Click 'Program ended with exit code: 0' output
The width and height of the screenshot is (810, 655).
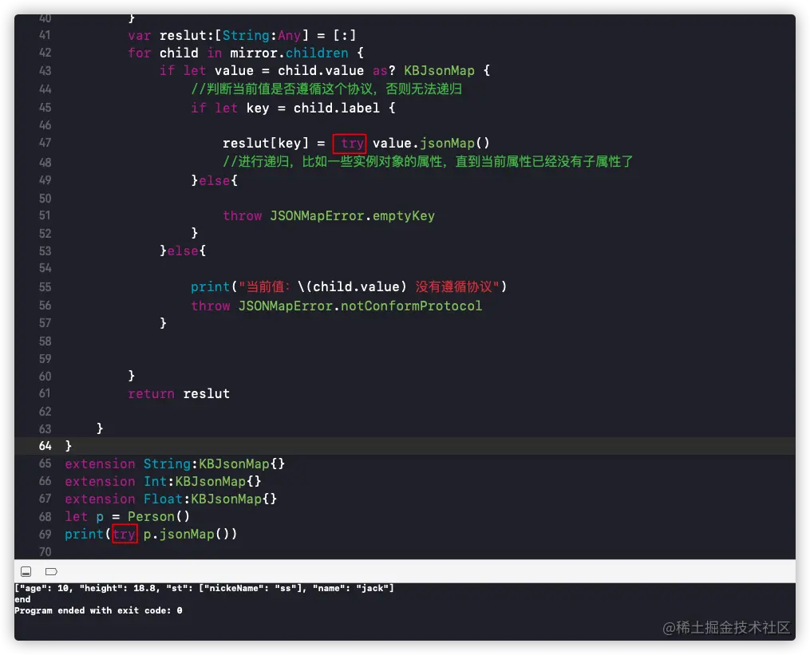pyautogui.click(x=98, y=610)
